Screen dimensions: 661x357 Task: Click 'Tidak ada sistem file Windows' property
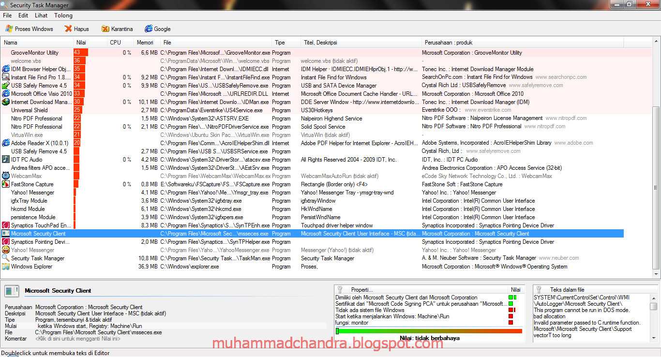(370, 310)
